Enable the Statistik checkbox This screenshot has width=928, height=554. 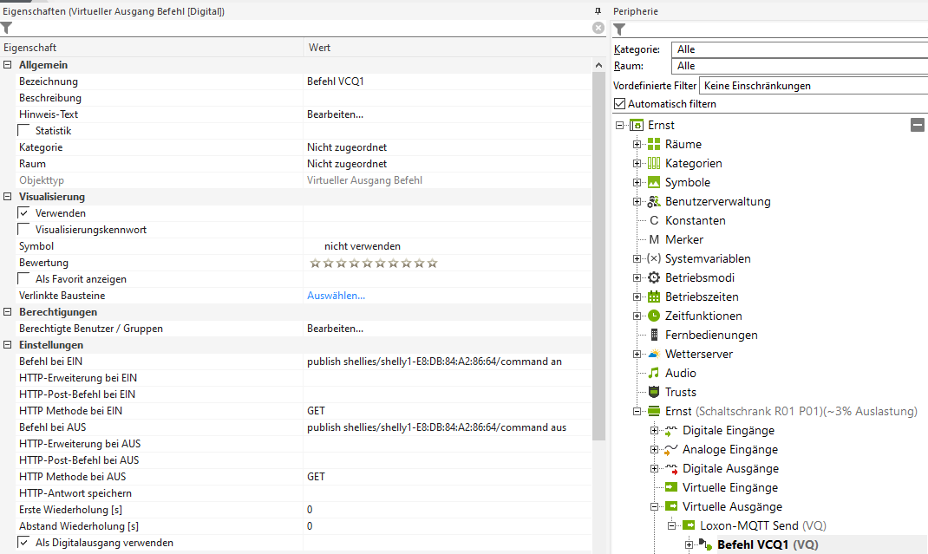[24, 131]
